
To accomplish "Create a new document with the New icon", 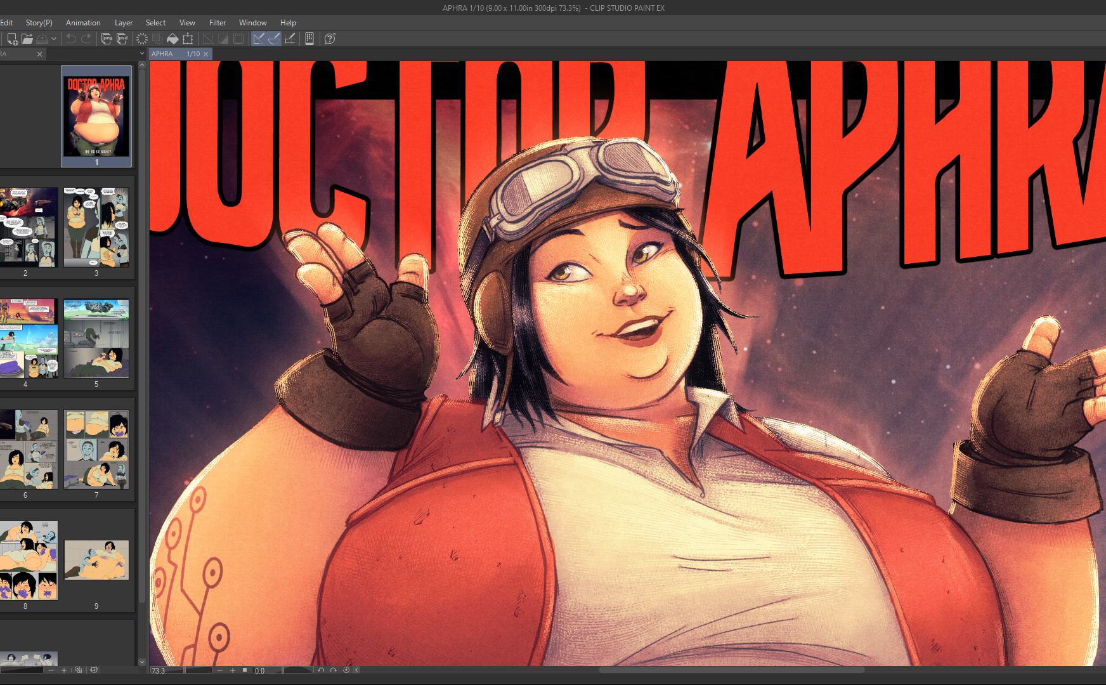I will tap(12, 39).
